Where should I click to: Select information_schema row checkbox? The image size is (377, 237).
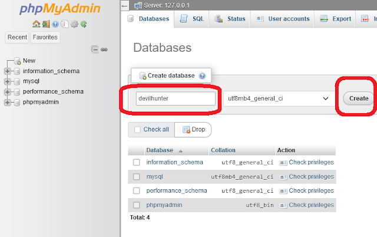136,162
